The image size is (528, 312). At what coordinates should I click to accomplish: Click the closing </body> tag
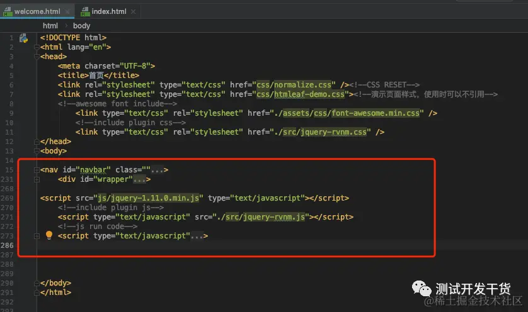point(55,283)
